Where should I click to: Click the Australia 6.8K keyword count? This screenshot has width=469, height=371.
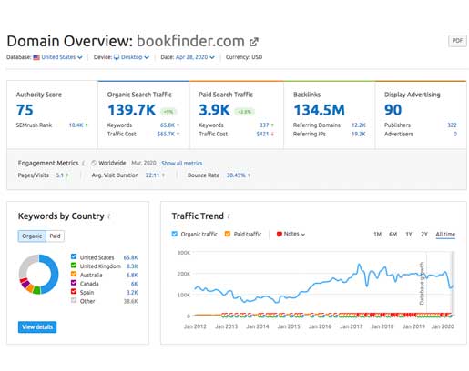132,276
